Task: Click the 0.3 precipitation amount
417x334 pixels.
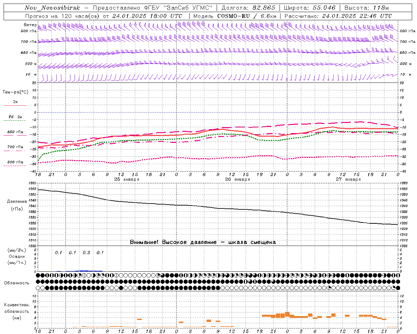Action: 86,252
